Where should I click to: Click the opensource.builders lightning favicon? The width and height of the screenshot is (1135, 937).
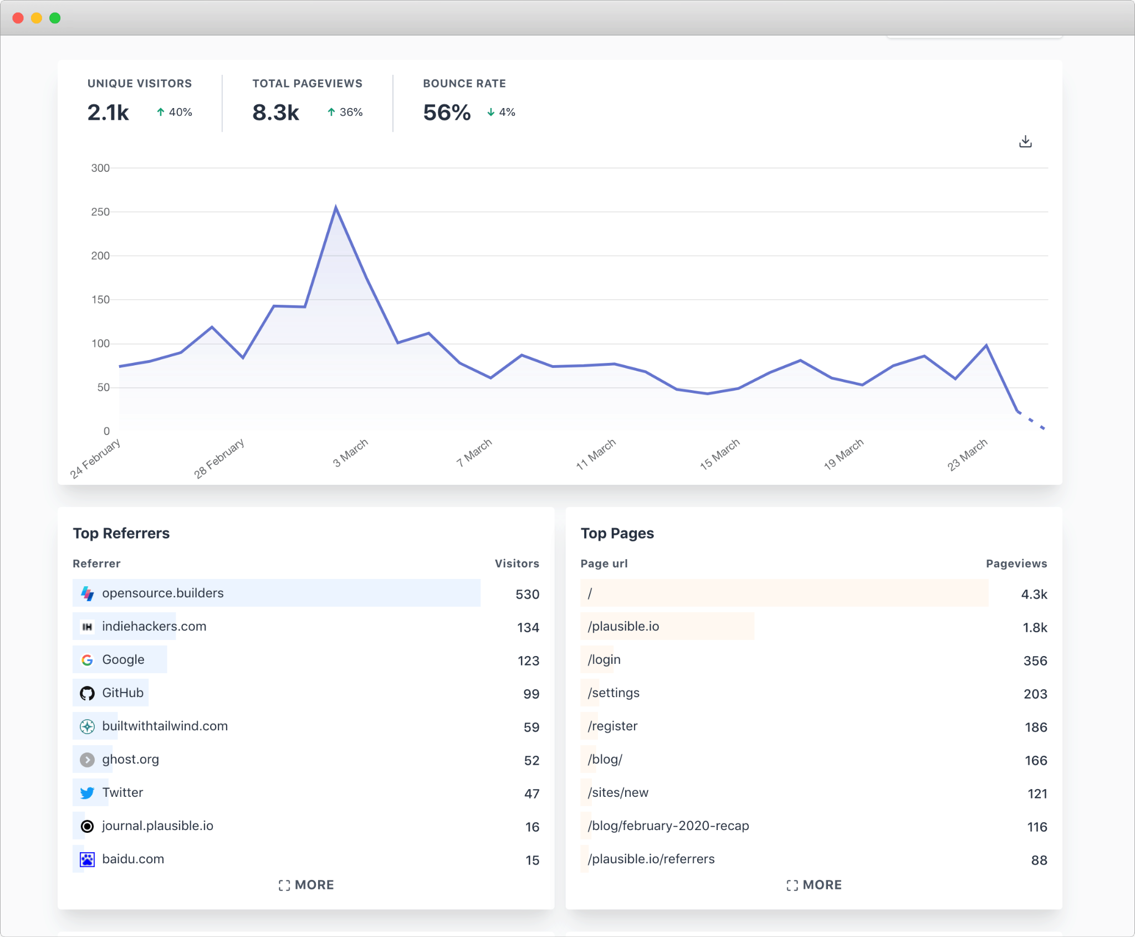point(88,593)
